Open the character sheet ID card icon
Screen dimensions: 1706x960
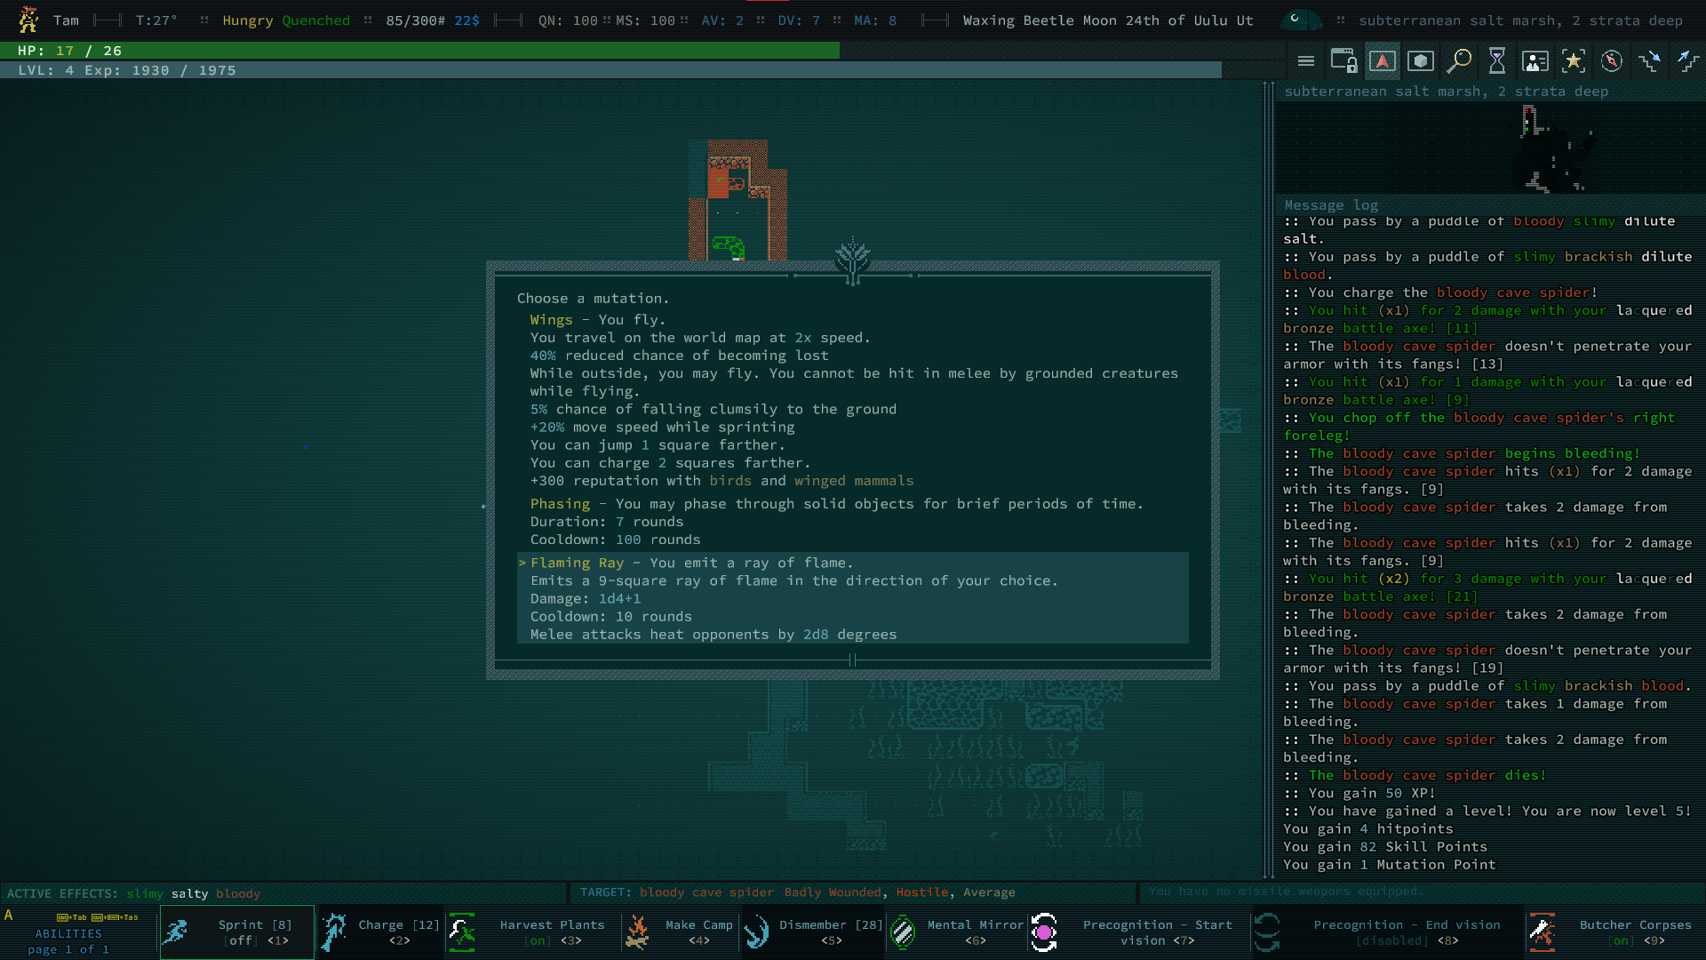[1535, 61]
